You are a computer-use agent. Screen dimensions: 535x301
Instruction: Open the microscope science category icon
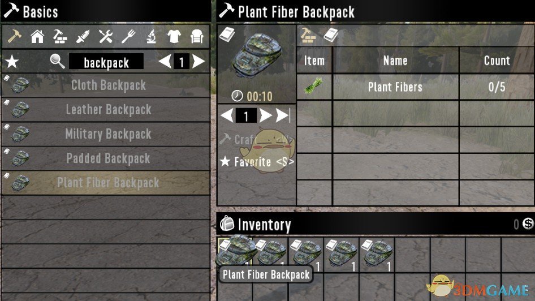(x=151, y=36)
